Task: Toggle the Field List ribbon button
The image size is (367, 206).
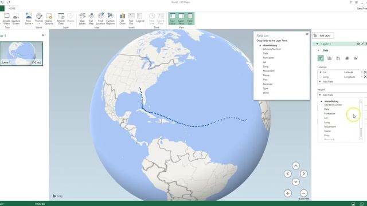Action: [x=190, y=19]
